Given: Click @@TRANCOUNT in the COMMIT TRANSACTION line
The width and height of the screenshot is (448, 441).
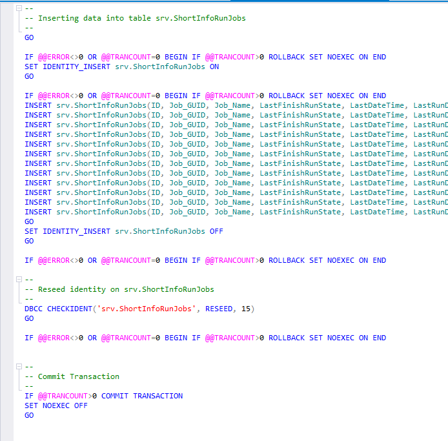Looking at the screenshot, I should point(63,396).
